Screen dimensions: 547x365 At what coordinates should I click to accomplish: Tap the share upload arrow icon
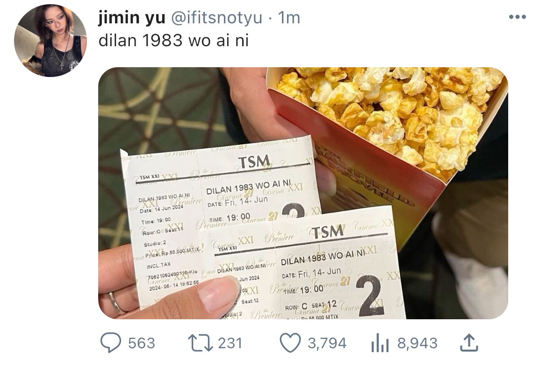coord(469,343)
